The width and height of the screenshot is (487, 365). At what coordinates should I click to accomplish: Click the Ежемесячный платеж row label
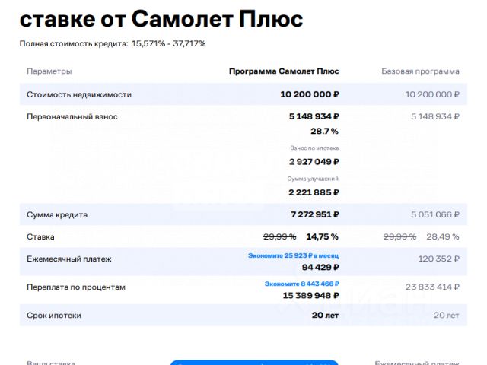point(69,259)
